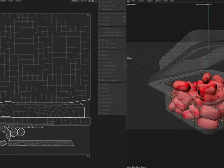Click the viewport hamburger menu icon
This screenshot has height=168, width=224.
tap(128, 1)
